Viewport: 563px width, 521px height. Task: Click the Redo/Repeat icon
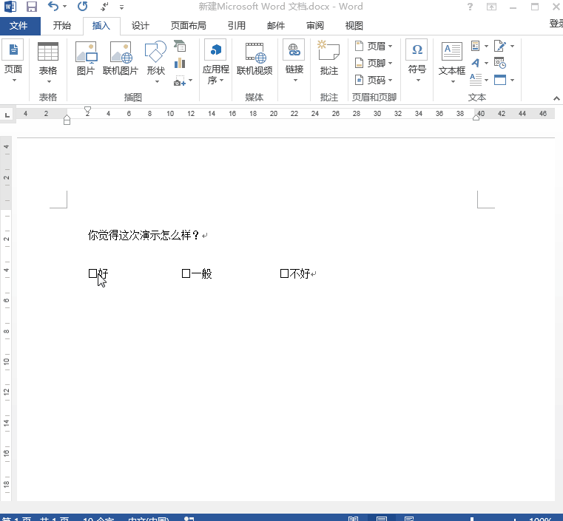point(83,6)
